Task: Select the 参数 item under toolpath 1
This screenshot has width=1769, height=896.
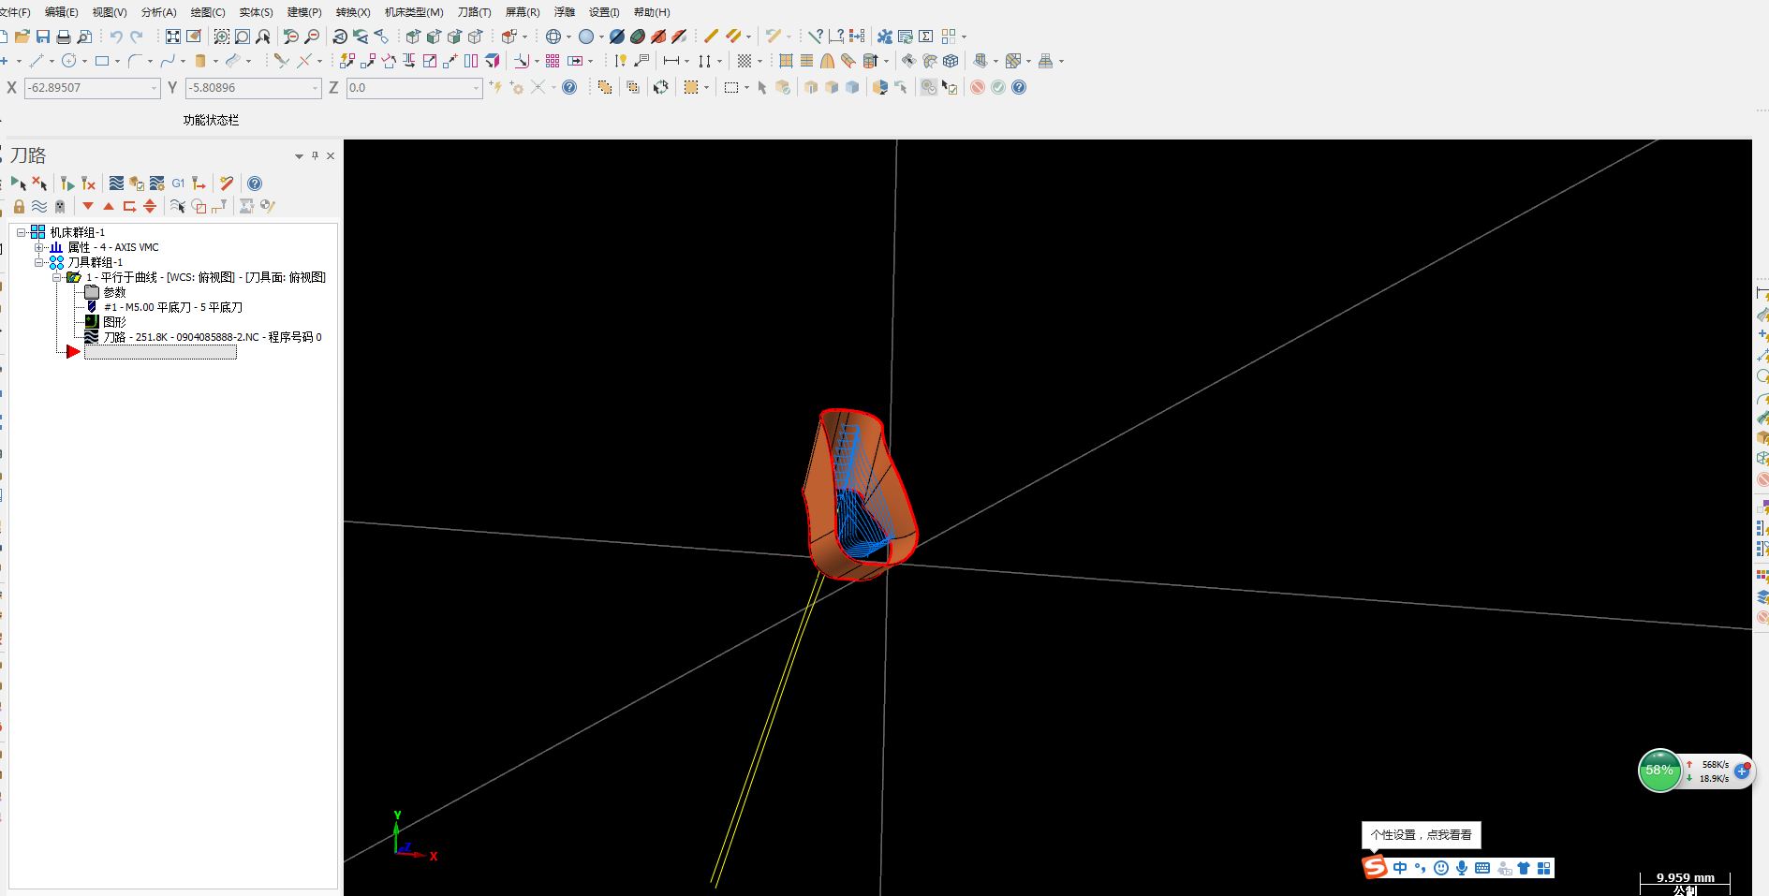Action: point(114,291)
